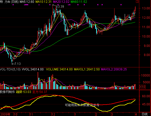Click the red window-layout icon top right
Image resolution: width=151 pixels, height=116 pixels.
coord(137,2)
